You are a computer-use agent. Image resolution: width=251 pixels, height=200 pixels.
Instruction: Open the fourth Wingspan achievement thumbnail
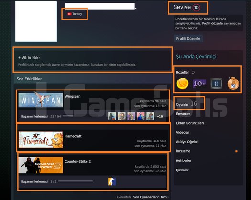(141, 116)
